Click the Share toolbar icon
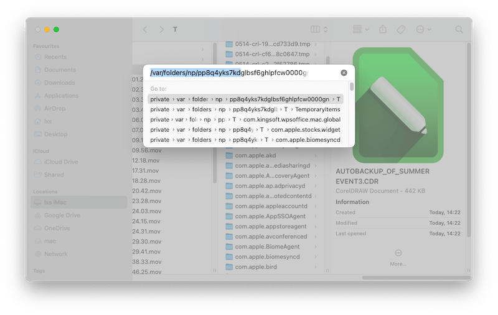 383,29
